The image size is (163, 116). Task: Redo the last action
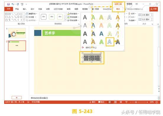click(x=18, y=4)
